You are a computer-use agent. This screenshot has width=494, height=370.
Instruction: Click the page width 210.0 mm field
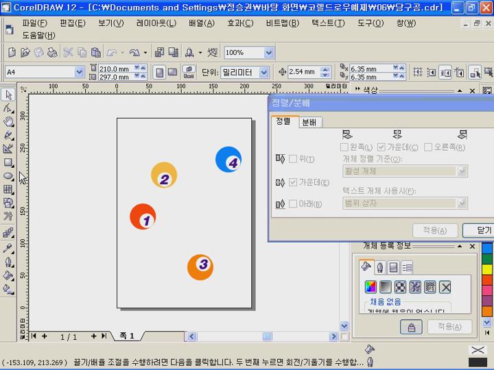tap(116, 69)
